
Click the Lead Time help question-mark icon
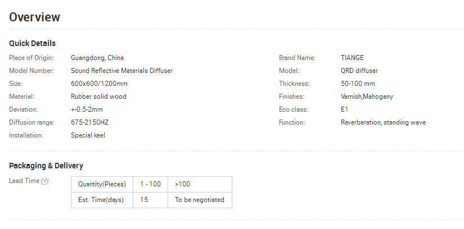(x=45, y=181)
